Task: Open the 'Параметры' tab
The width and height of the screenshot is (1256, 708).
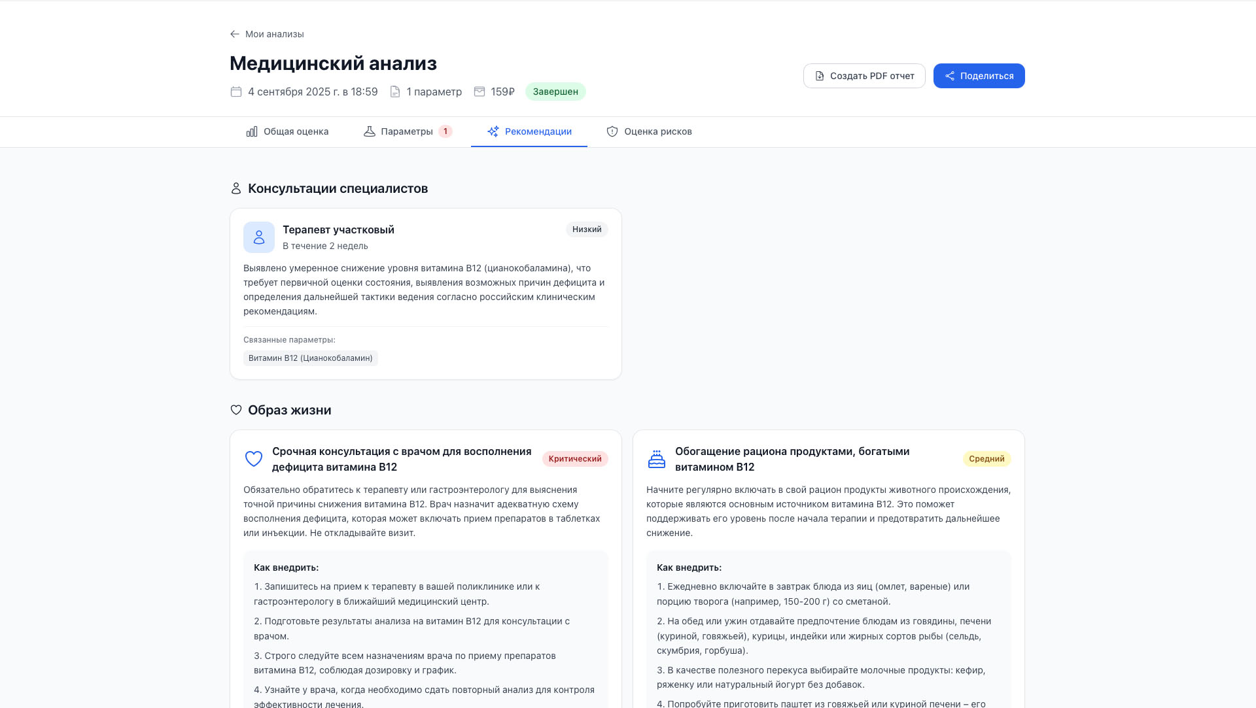Action: [408, 131]
